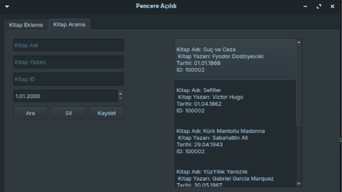Close the Pencere Açıldı window
The image size is (342, 192).
(x=332, y=6)
